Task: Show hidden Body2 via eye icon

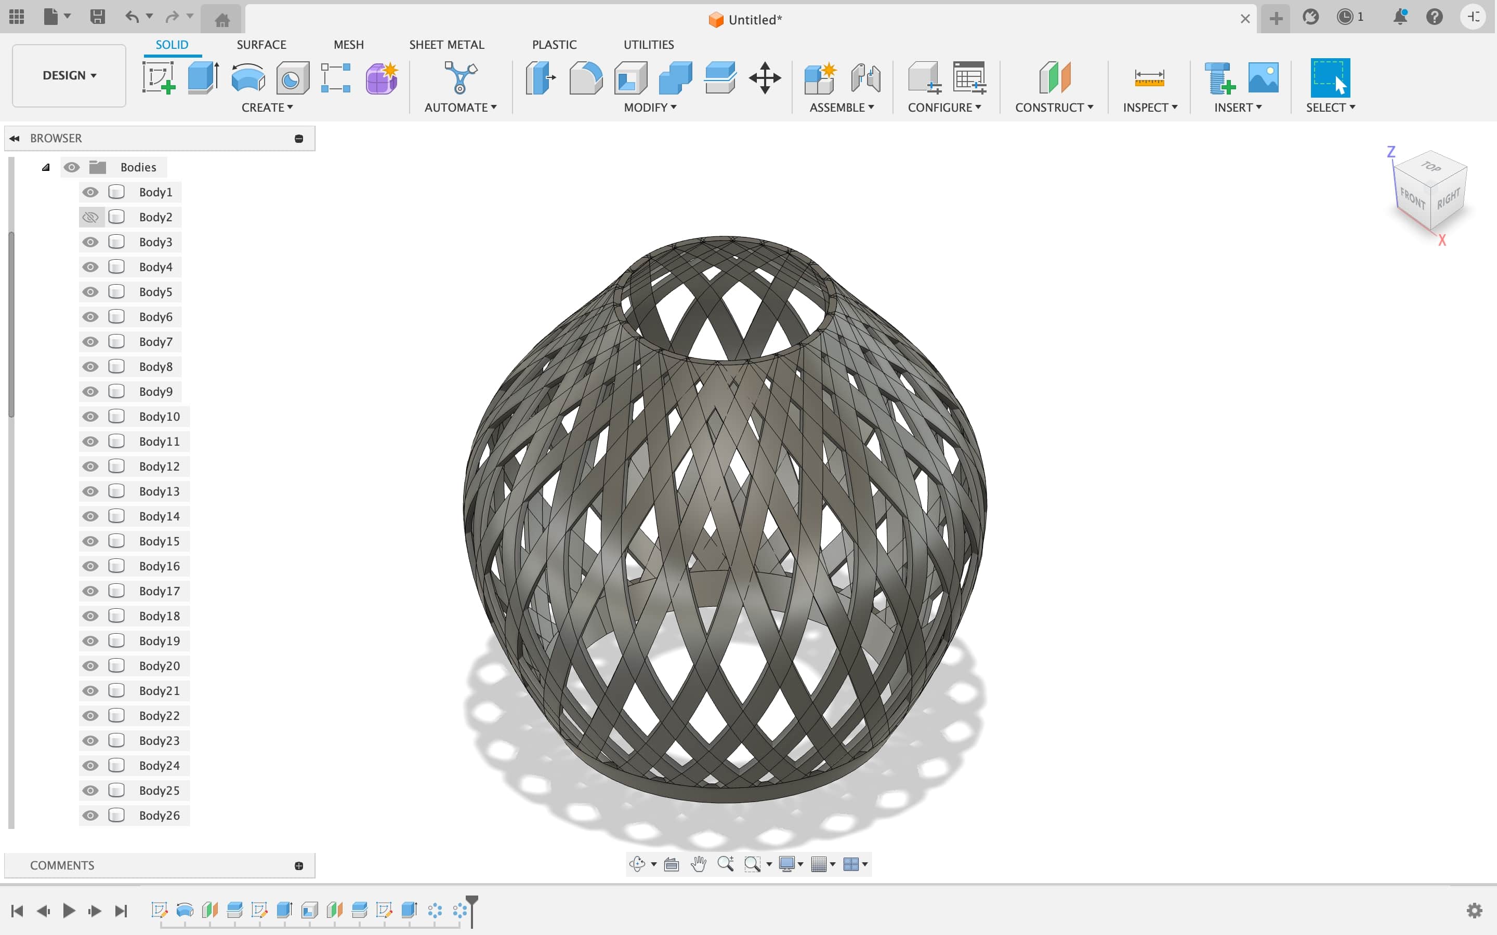Action: [90, 217]
